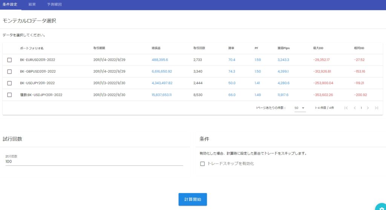Tick the checkbox for BK-GBPUSD2011-2022
Viewport: 386px width, 210px height.
(x=9, y=72)
